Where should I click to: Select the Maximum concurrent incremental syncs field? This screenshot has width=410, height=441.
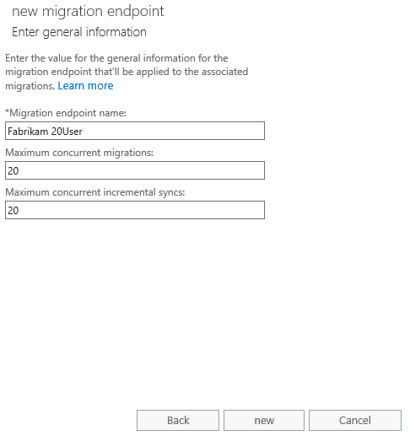coord(135,210)
